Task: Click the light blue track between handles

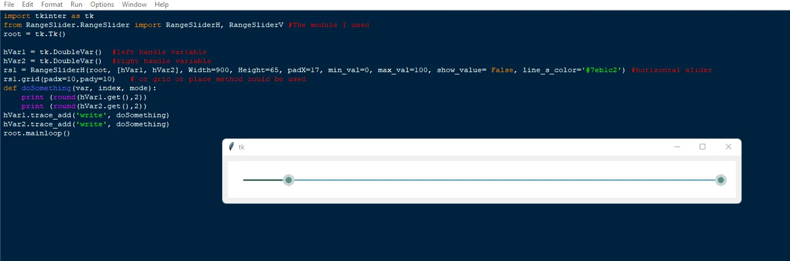Action: click(504, 180)
